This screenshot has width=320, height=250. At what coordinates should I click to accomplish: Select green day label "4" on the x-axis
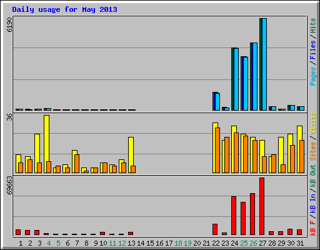(49, 243)
